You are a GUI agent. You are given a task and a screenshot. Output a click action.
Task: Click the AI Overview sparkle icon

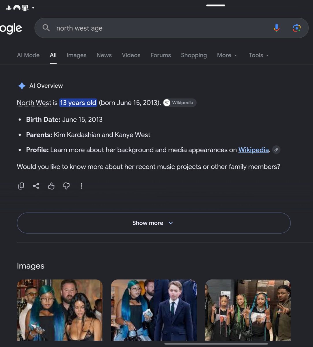22,86
